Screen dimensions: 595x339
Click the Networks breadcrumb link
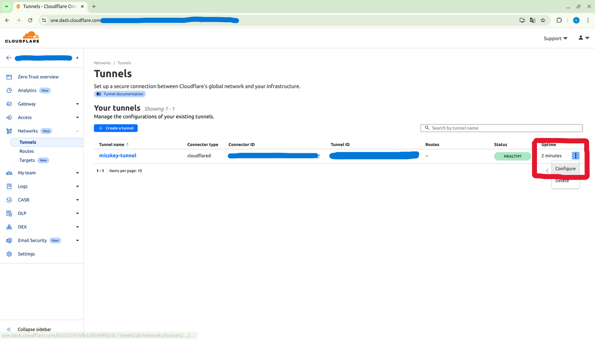[x=102, y=63]
